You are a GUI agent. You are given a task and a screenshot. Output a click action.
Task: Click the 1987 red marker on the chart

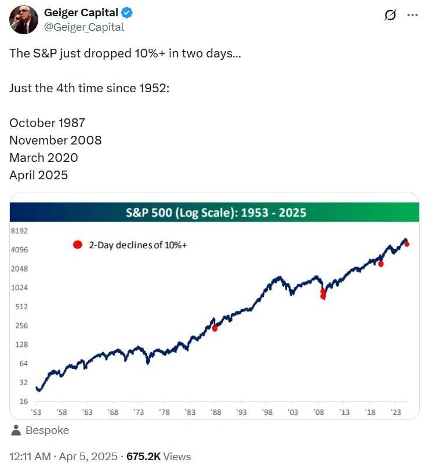point(215,328)
